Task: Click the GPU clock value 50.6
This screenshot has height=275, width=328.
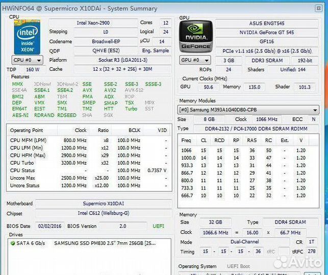Action: coord(208,87)
